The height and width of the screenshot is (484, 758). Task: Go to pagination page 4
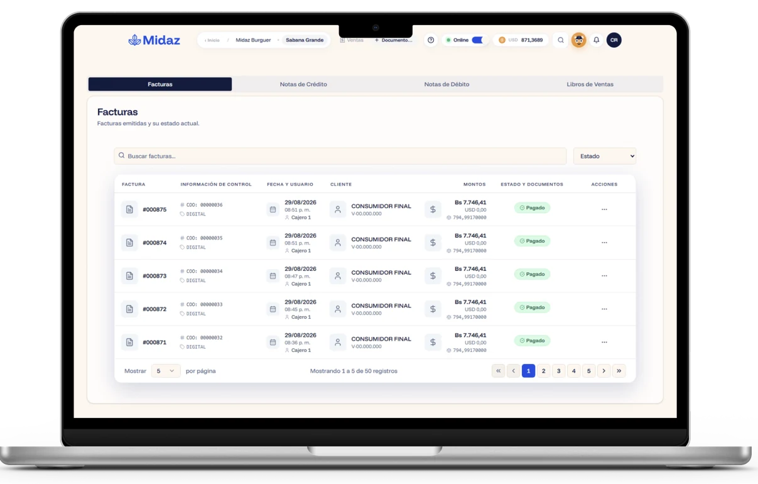pos(574,371)
